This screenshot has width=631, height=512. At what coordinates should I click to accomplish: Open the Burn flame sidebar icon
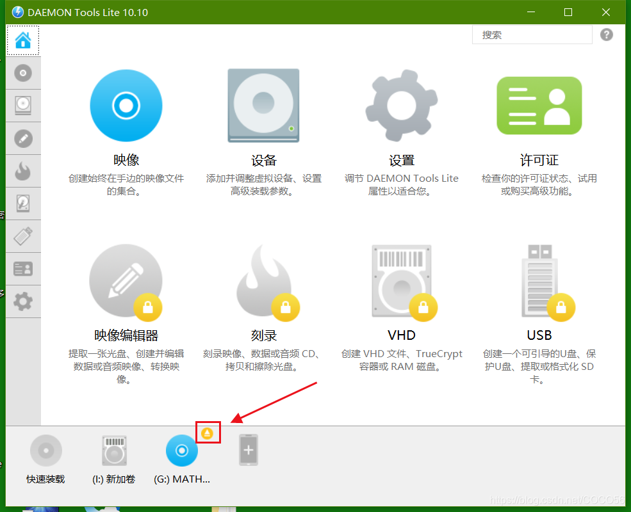(23, 172)
